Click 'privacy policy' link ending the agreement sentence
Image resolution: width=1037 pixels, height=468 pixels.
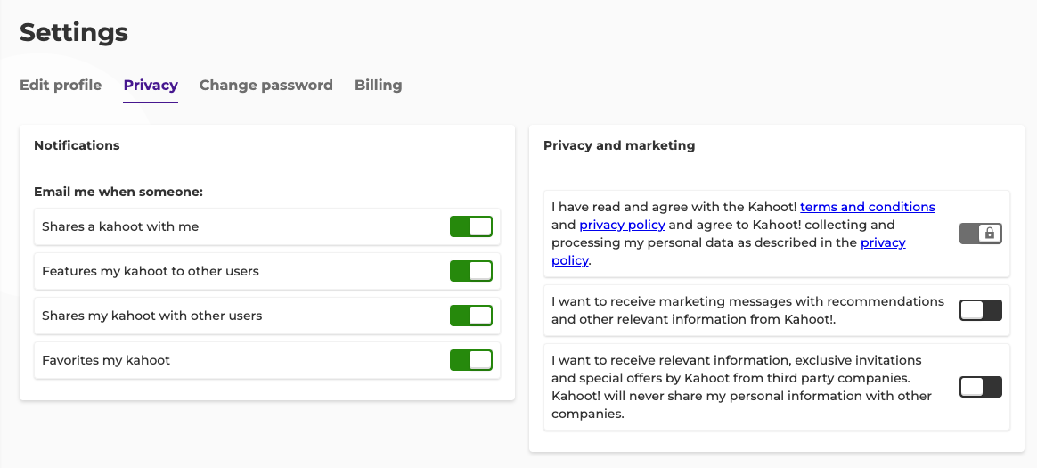(882, 243)
